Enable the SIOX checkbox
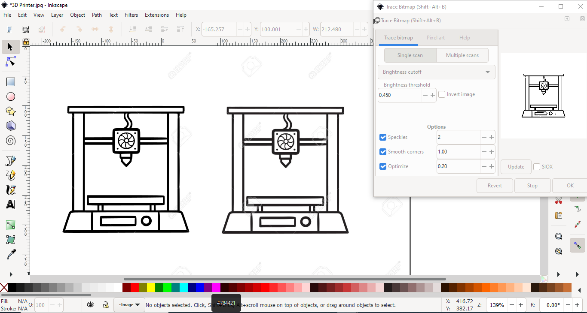The image size is (587, 313). (x=536, y=166)
